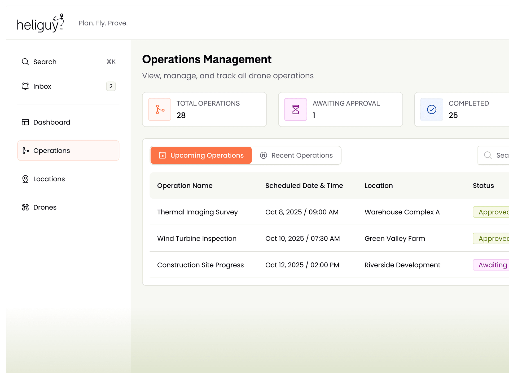Sort by Scheduled Date & Time column

[x=304, y=186]
